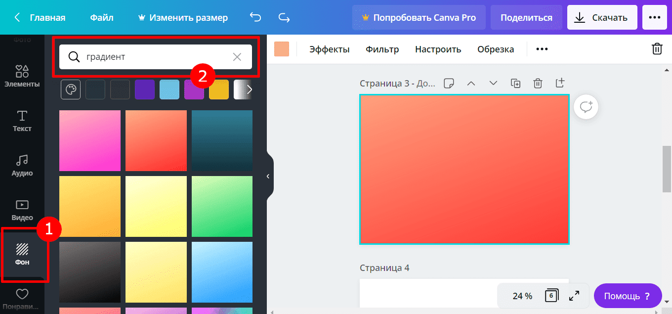Click the Скачать download button
The width and height of the screenshot is (672, 314).
point(601,18)
